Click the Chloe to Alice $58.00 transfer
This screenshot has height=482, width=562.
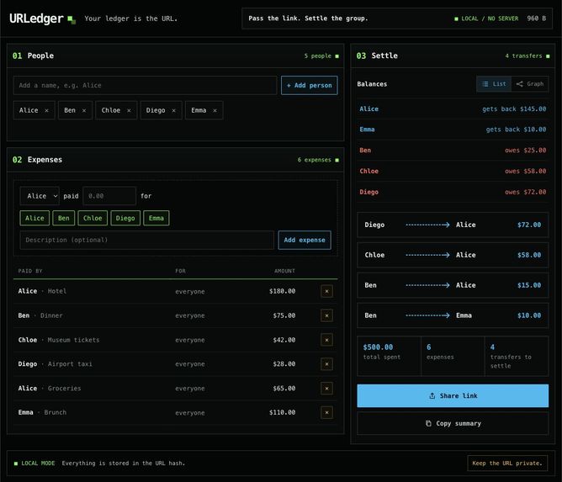point(453,255)
